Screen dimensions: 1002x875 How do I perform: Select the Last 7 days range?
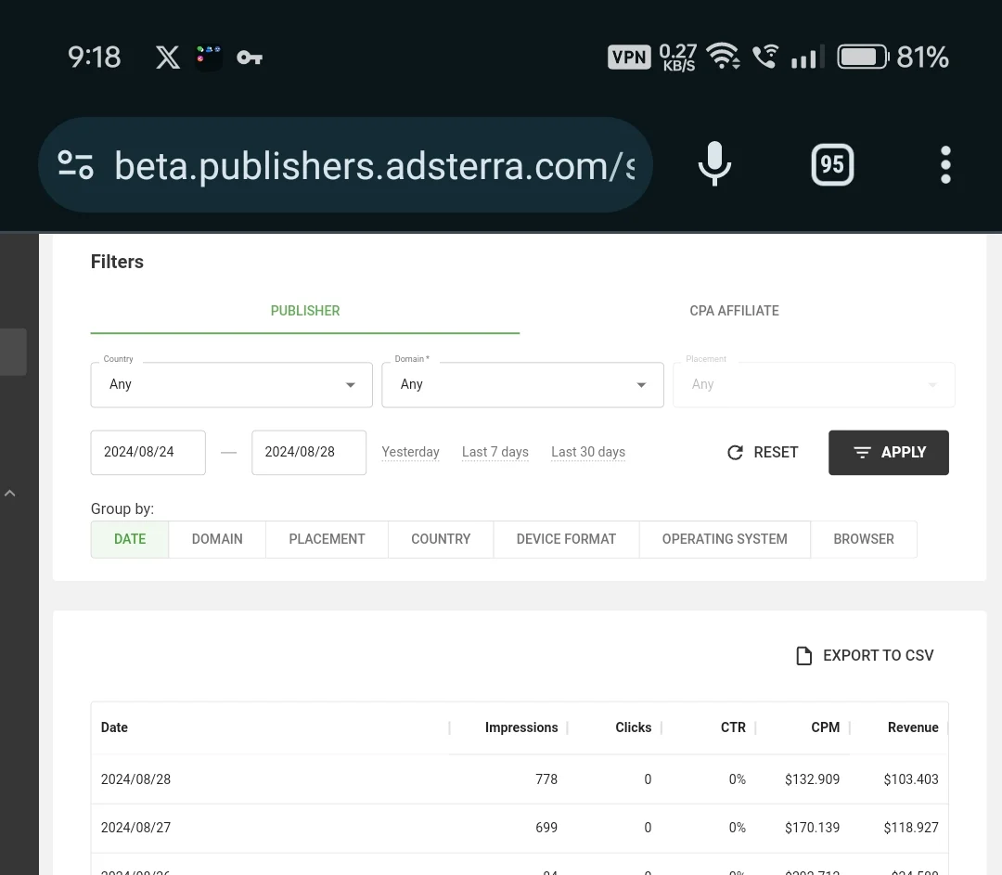click(495, 452)
